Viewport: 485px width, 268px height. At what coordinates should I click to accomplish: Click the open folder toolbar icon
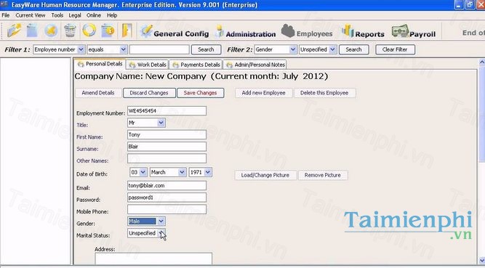tap(14, 31)
